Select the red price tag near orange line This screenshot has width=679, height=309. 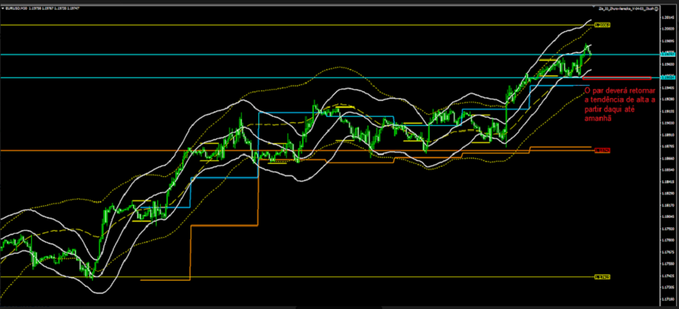click(x=602, y=150)
